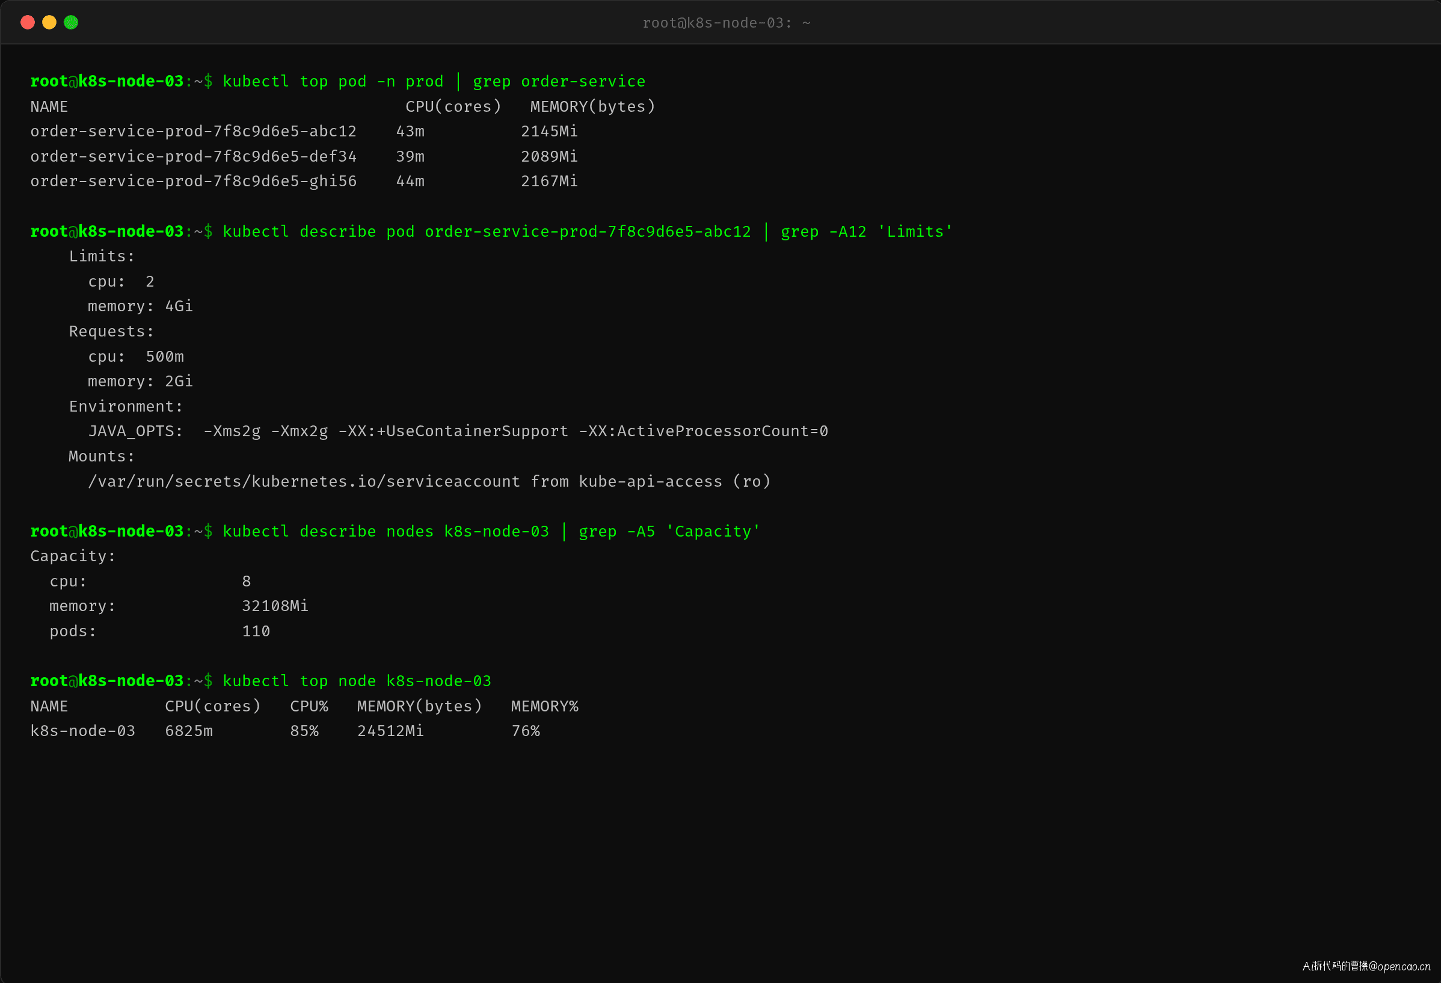Image resolution: width=1441 pixels, height=983 pixels.
Task: Click the node CPU value 6825m
Action: pos(189,731)
